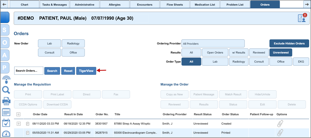The height and width of the screenshot is (138, 311).
Task: Open TigerView
Action: [86, 71]
